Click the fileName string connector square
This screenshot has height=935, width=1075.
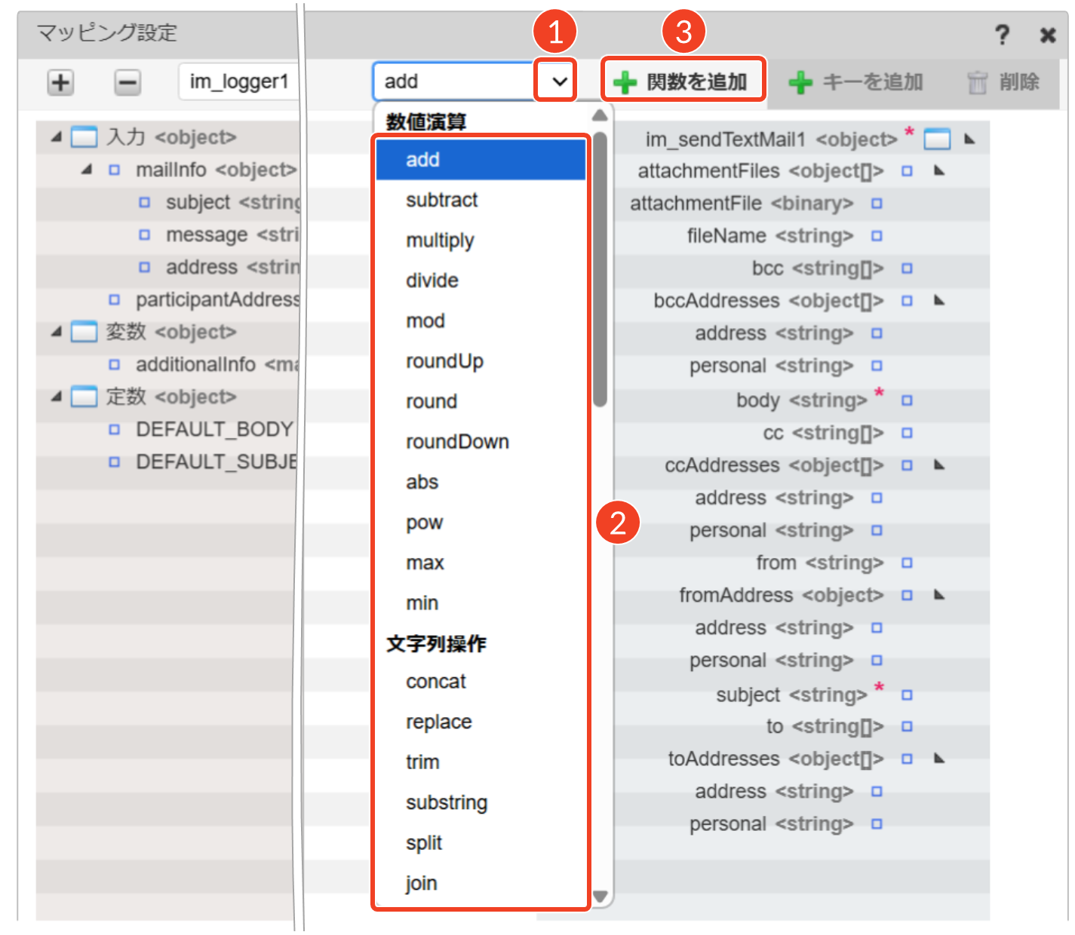coord(877,236)
